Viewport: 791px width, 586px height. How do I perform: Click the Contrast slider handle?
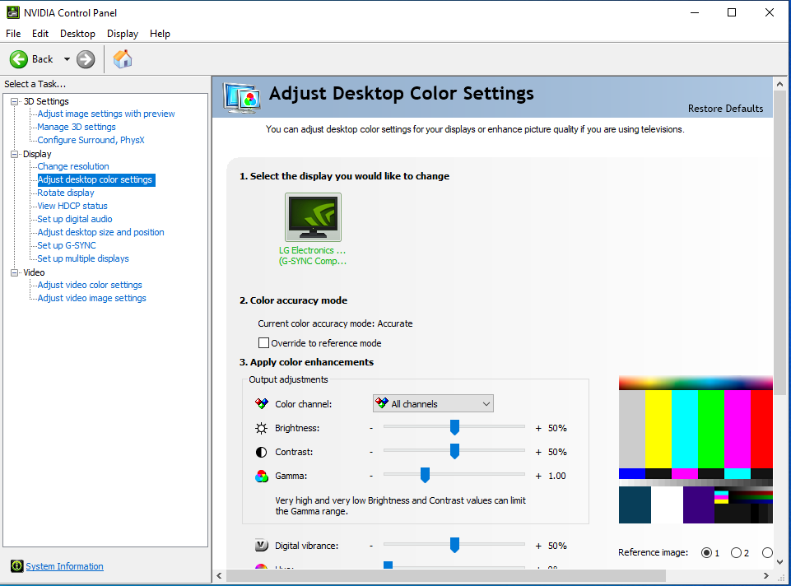[454, 451]
